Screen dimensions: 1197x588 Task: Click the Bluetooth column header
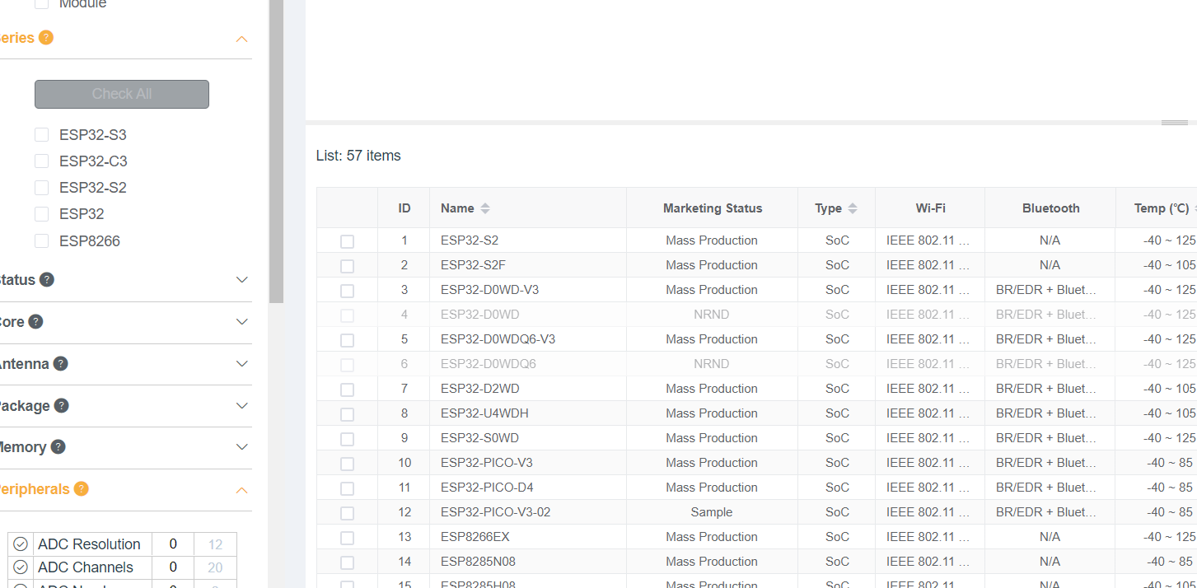pos(1050,208)
